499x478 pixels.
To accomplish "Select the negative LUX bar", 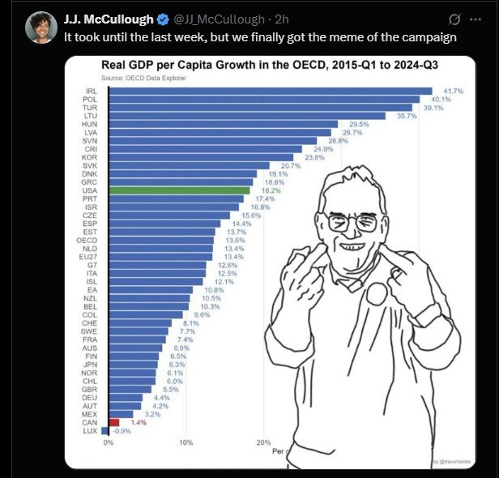I will (105, 431).
